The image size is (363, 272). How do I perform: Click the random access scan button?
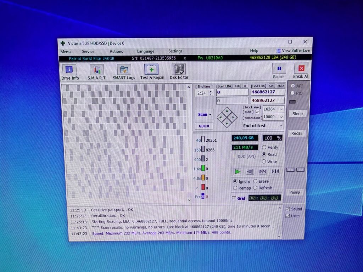coord(263,171)
